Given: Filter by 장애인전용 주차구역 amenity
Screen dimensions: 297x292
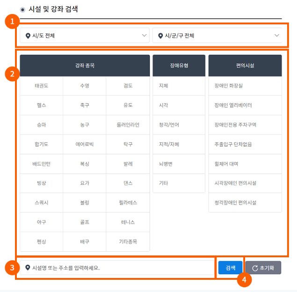Looking at the screenshot, I should [245, 125].
